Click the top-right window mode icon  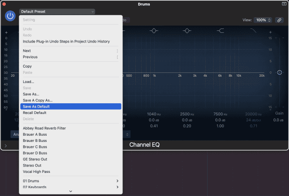tap(284, 4)
